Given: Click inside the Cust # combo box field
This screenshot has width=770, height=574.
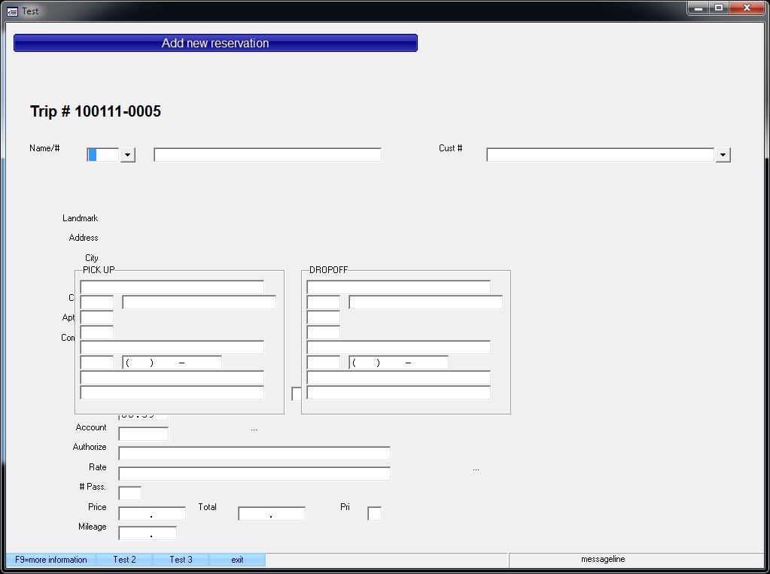Looking at the screenshot, I should click(x=600, y=155).
